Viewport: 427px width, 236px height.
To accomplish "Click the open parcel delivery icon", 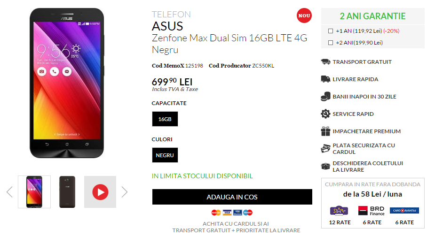I will point(325,166).
